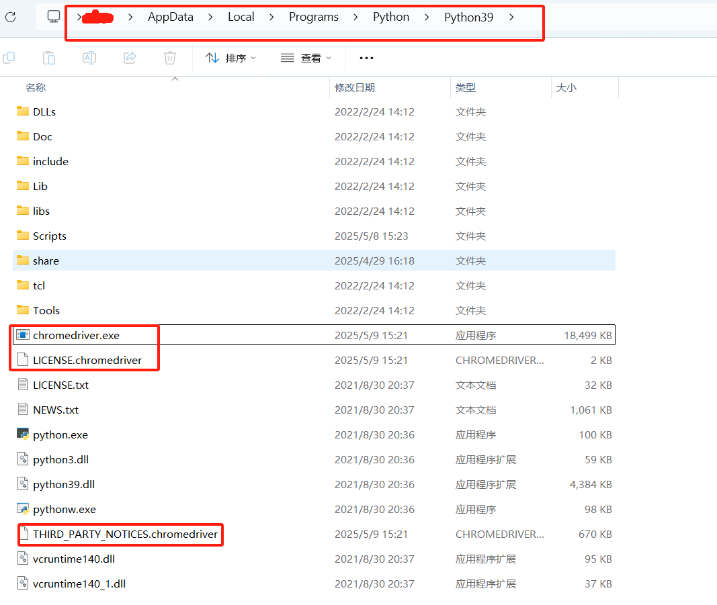Select the python.exe icon
This screenshot has height=605, width=717.
tap(23, 434)
